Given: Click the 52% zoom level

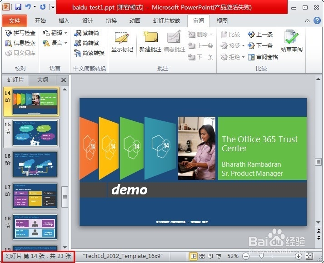Looking at the screenshot, I should coord(233,256).
